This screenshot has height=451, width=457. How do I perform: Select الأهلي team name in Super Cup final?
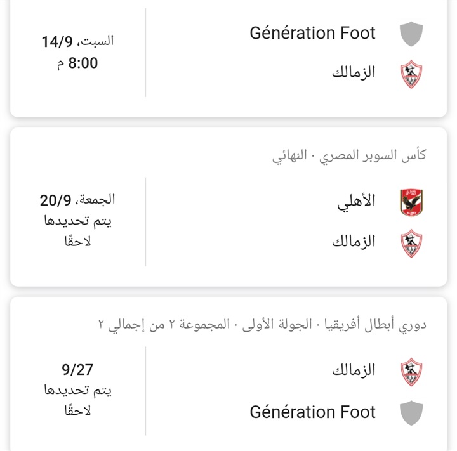pos(356,202)
